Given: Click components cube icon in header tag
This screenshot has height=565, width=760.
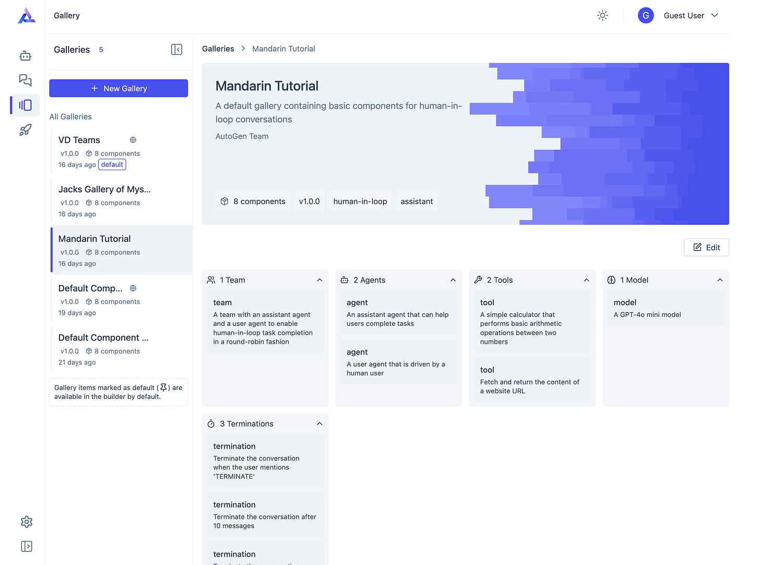Looking at the screenshot, I should pos(224,202).
